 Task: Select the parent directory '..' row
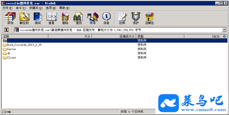(115, 40)
